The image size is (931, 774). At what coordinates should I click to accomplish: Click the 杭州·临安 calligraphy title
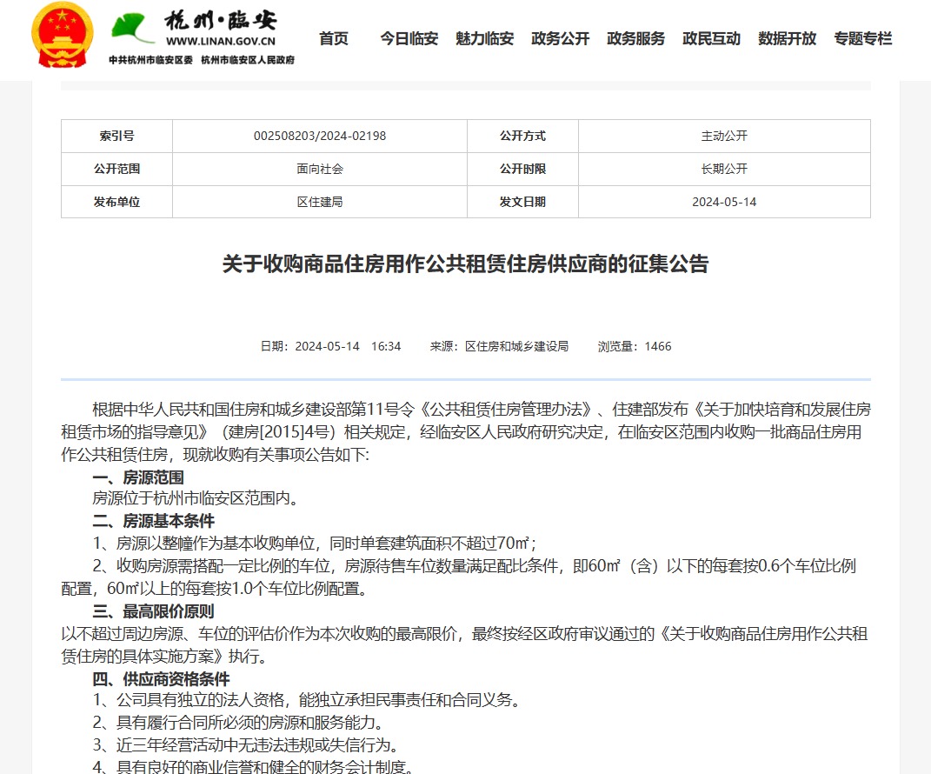(x=221, y=20)
